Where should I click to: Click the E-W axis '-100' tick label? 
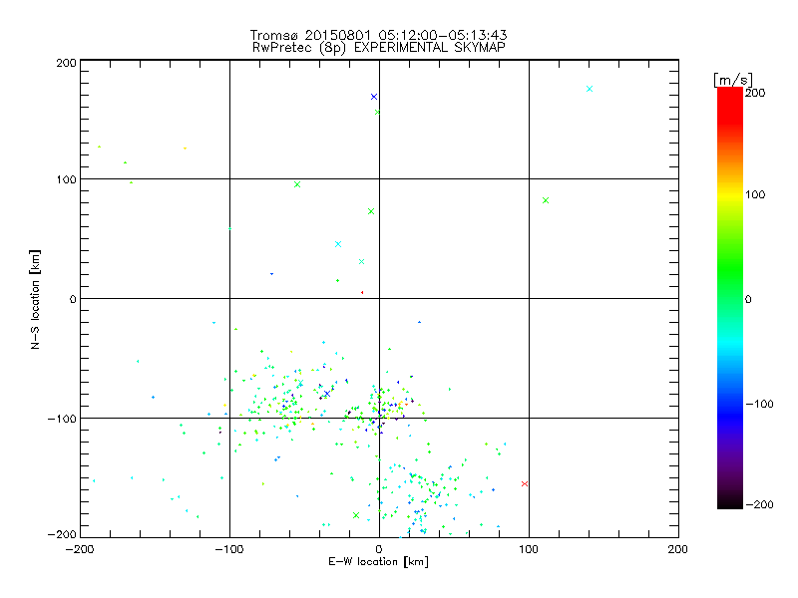tap(229, 549)
